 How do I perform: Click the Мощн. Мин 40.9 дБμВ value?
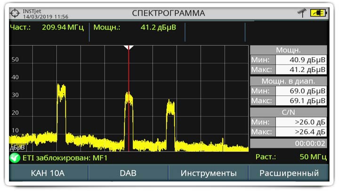(301, 60)
